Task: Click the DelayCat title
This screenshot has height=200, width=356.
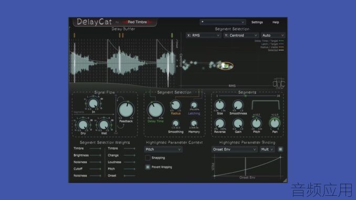Action: tap(94, 22)
